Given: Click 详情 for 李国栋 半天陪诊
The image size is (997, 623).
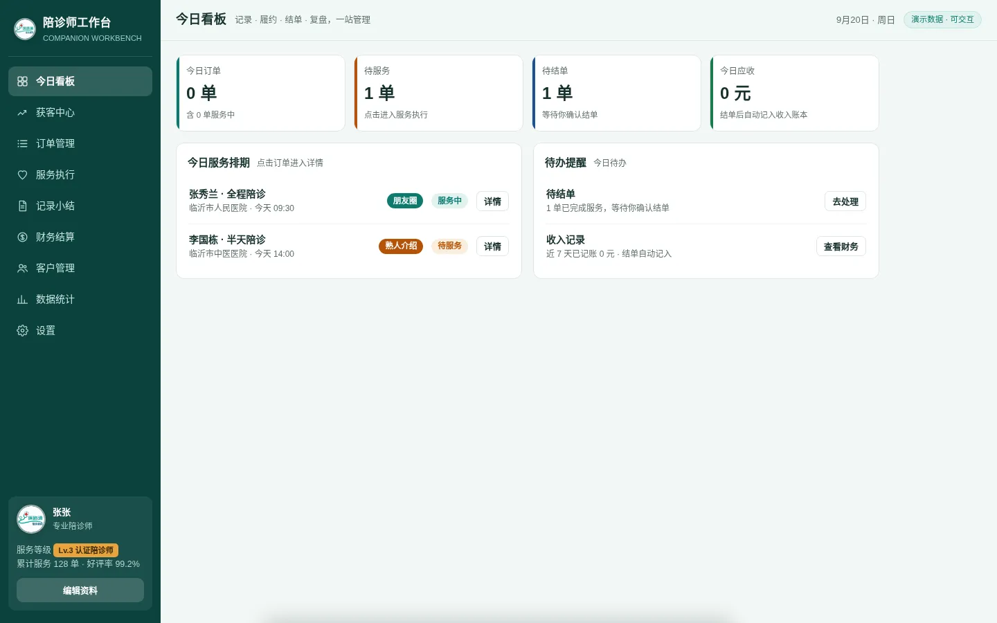Looking at the screenshot, I should 492,246.
